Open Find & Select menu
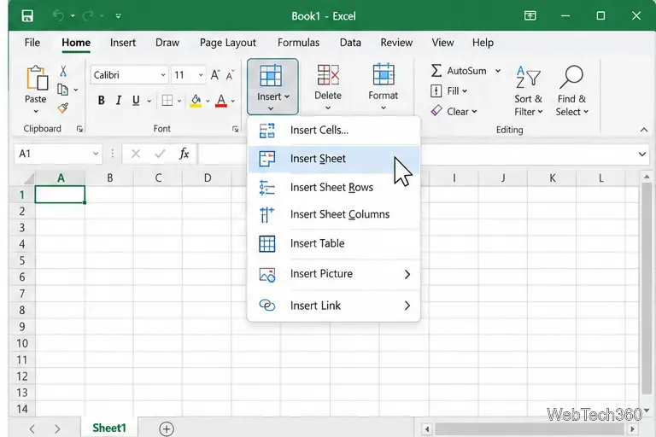 [571, 90]
